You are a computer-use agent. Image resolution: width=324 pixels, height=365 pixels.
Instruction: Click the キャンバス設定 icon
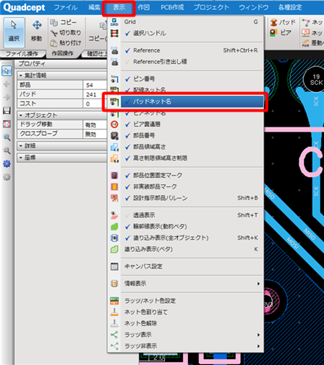[114, 266]
